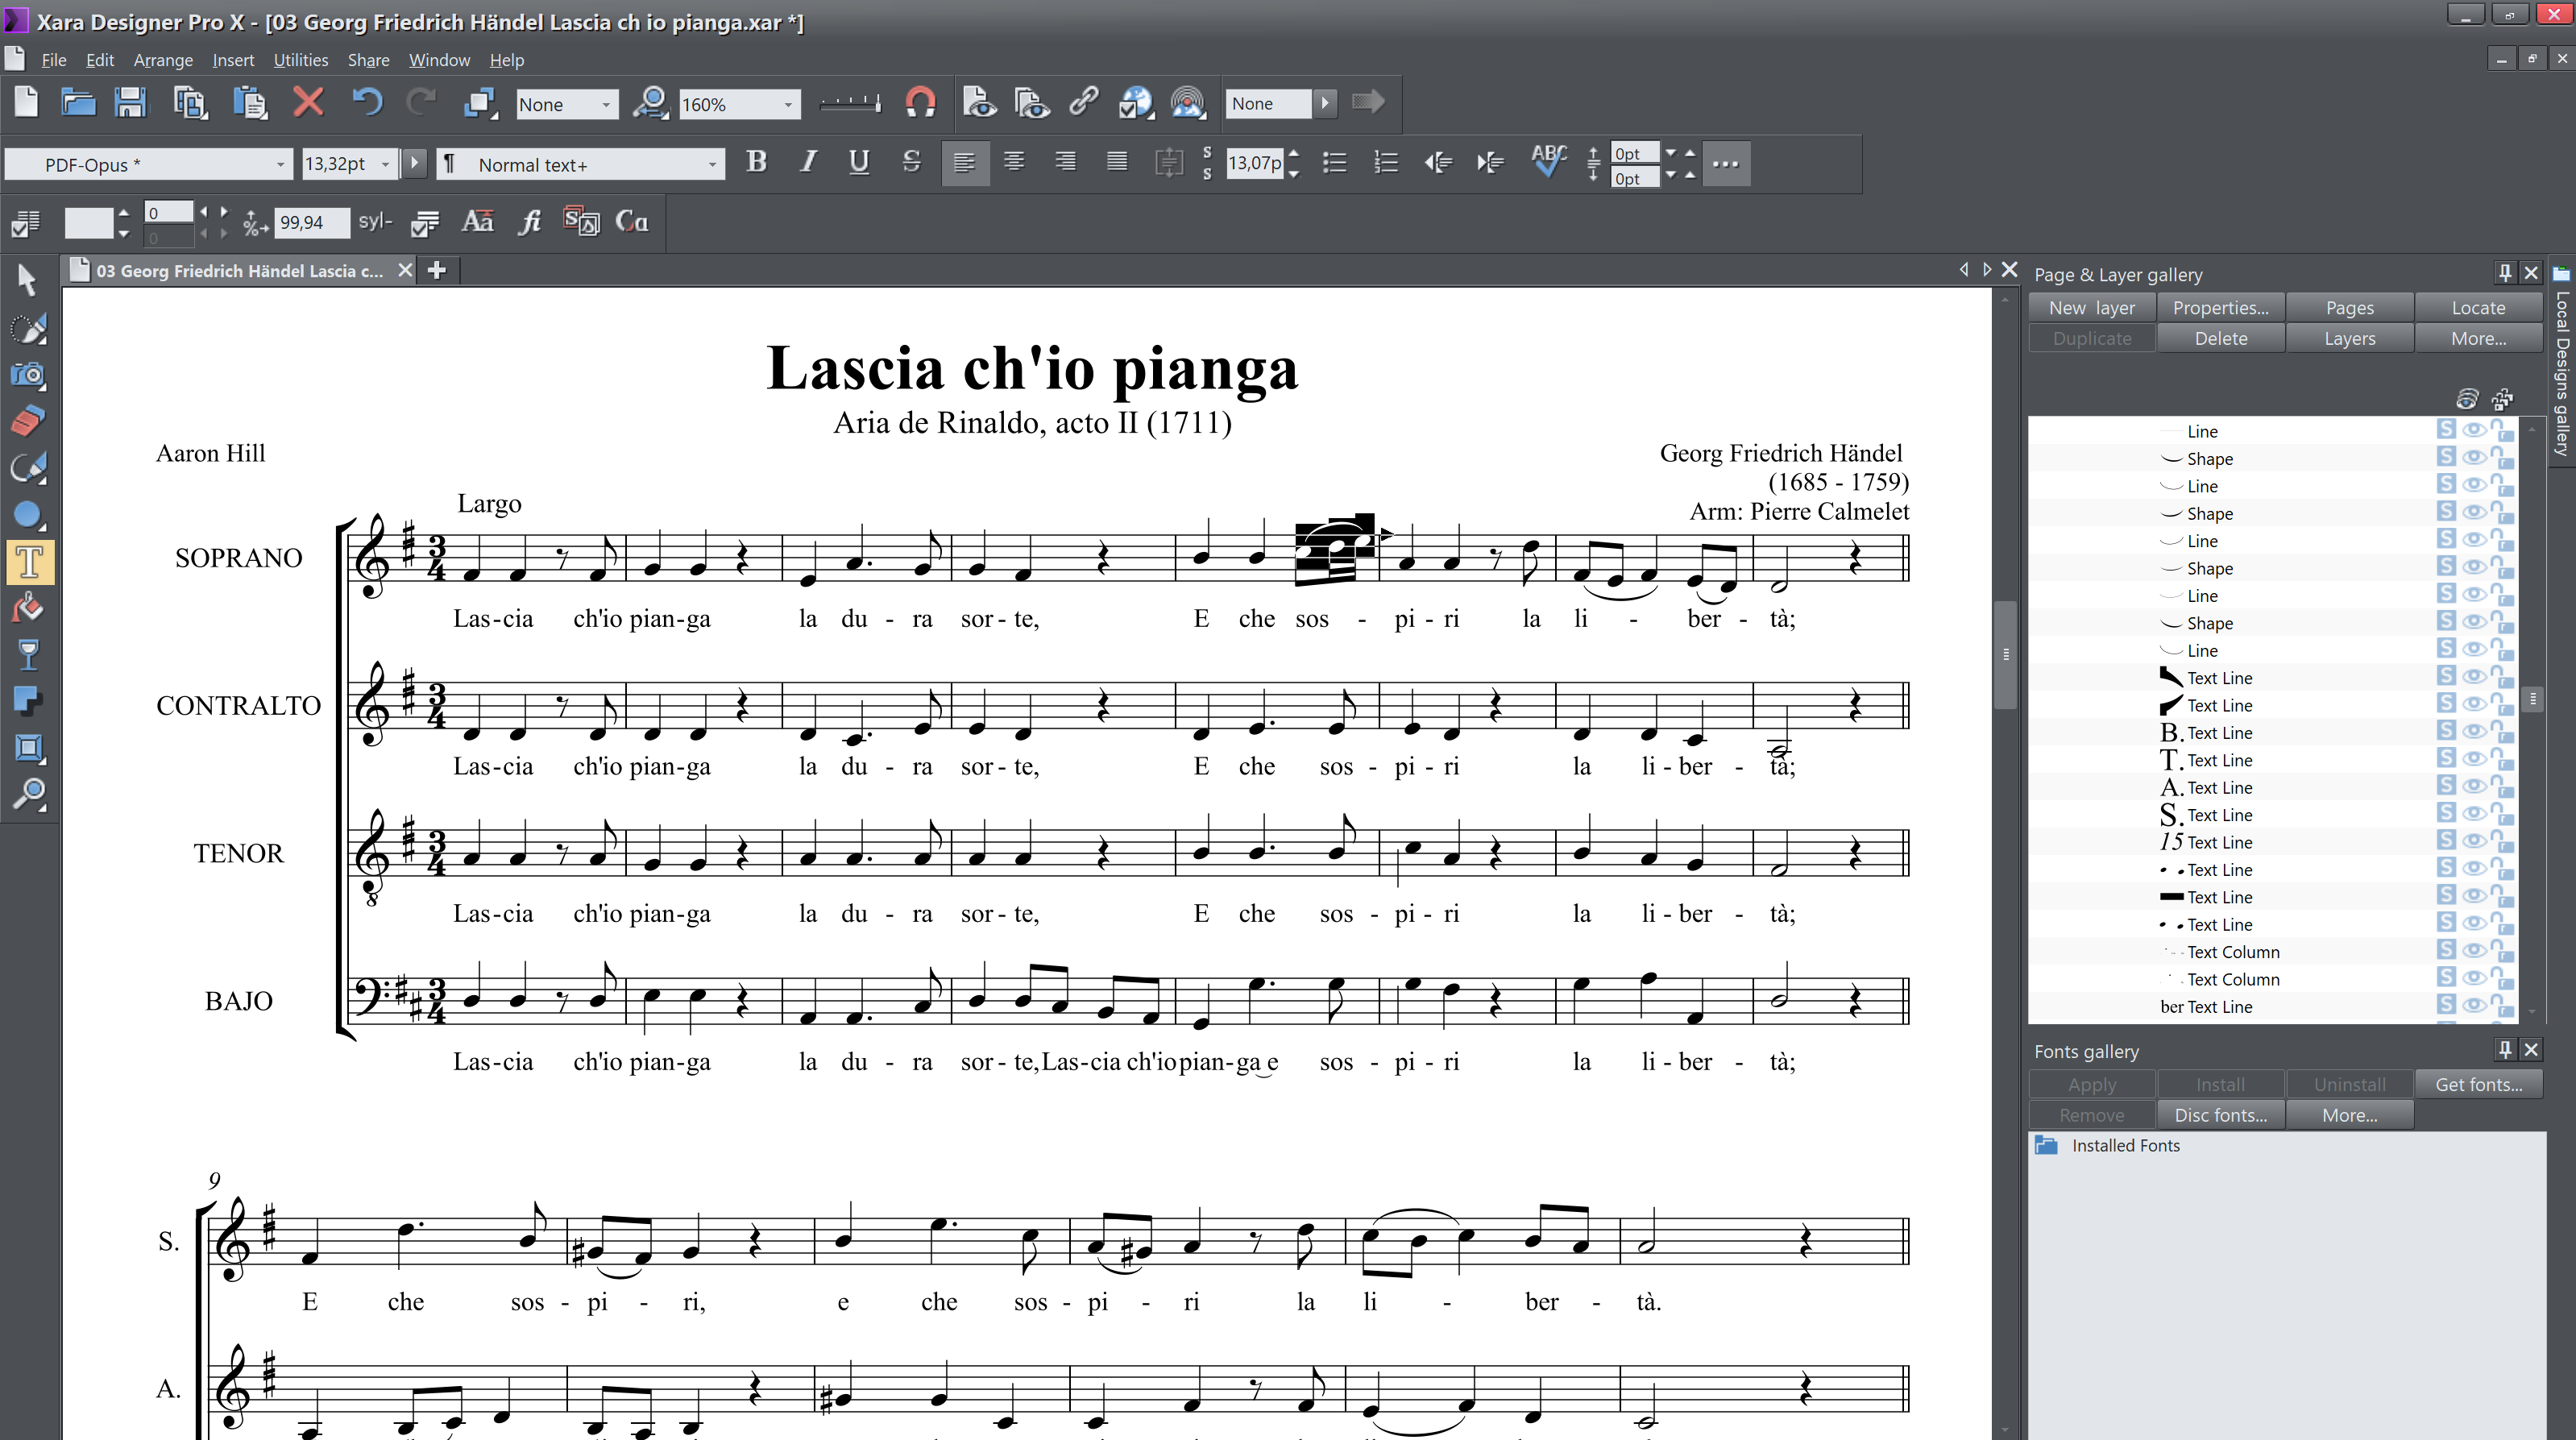Click the Paste clipboard icon
The width and height of the screenshot is (2576, 1440).
click(250, 102)
